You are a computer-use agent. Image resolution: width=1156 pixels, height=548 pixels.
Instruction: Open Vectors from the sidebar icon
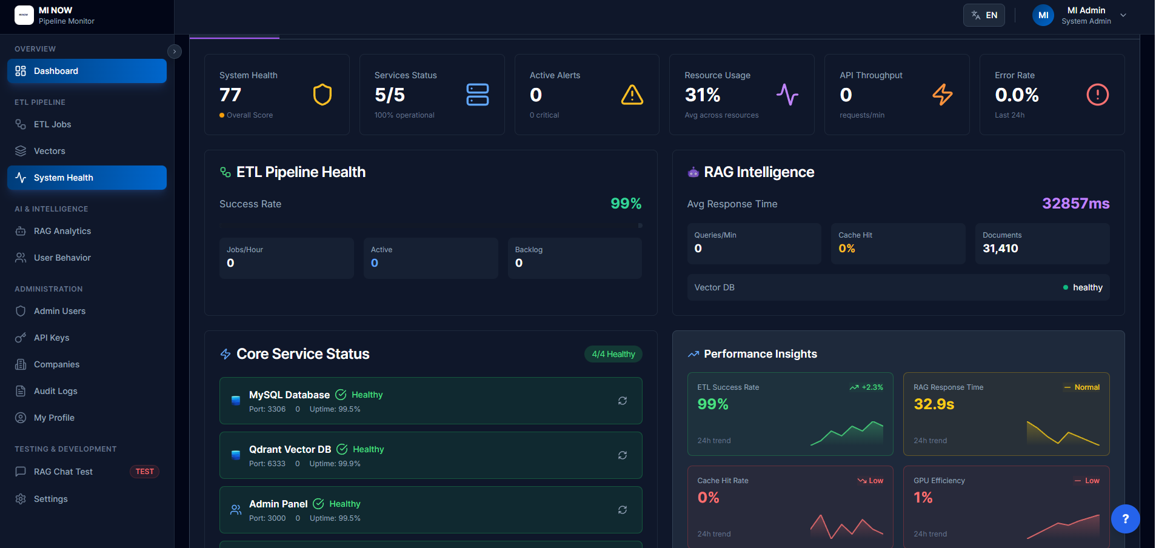click(21, 151)
